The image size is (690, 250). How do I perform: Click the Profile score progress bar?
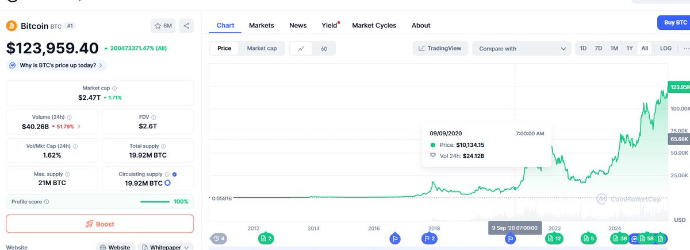click(x=155, y=202)
